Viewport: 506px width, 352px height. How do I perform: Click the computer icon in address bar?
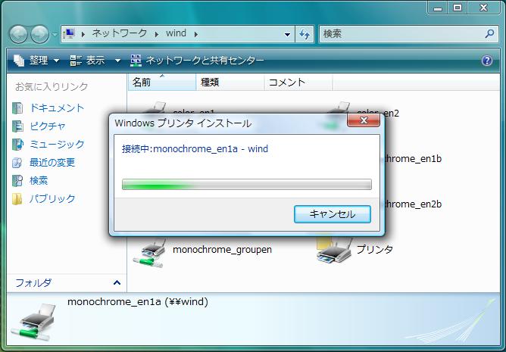coord(69,33)
